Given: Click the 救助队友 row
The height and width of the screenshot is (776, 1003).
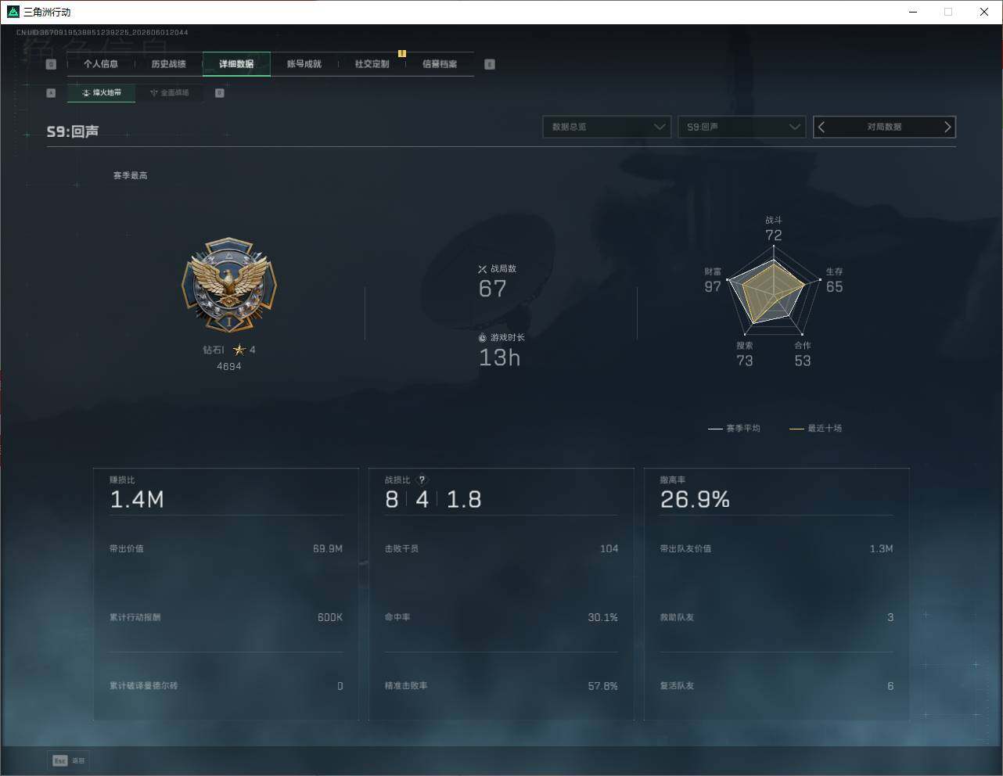Looking at the screenshot, I should pyautogui.click(x=776, y=618).
